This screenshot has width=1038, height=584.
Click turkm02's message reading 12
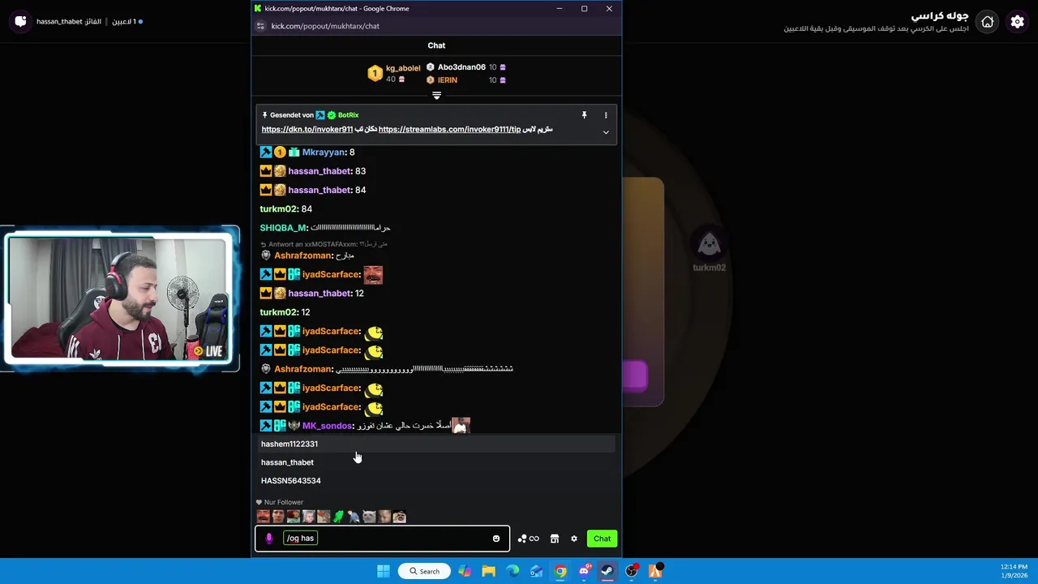click(306, 312)
